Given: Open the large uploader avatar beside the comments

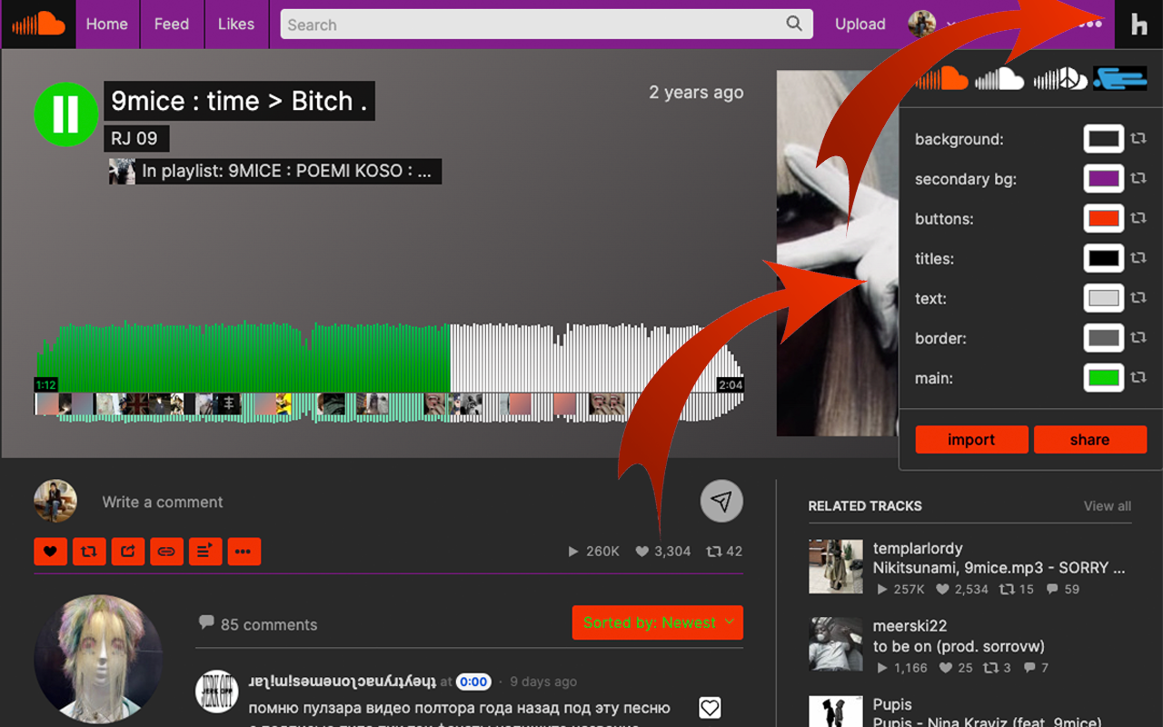Looking at the screenshot, I should pos(99,660).
